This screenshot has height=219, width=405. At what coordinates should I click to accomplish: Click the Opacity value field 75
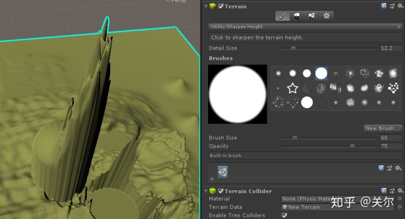(x=391, y=146)
